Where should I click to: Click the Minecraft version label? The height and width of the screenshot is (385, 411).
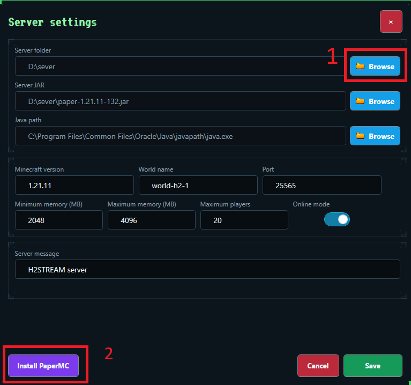(39, 169)
